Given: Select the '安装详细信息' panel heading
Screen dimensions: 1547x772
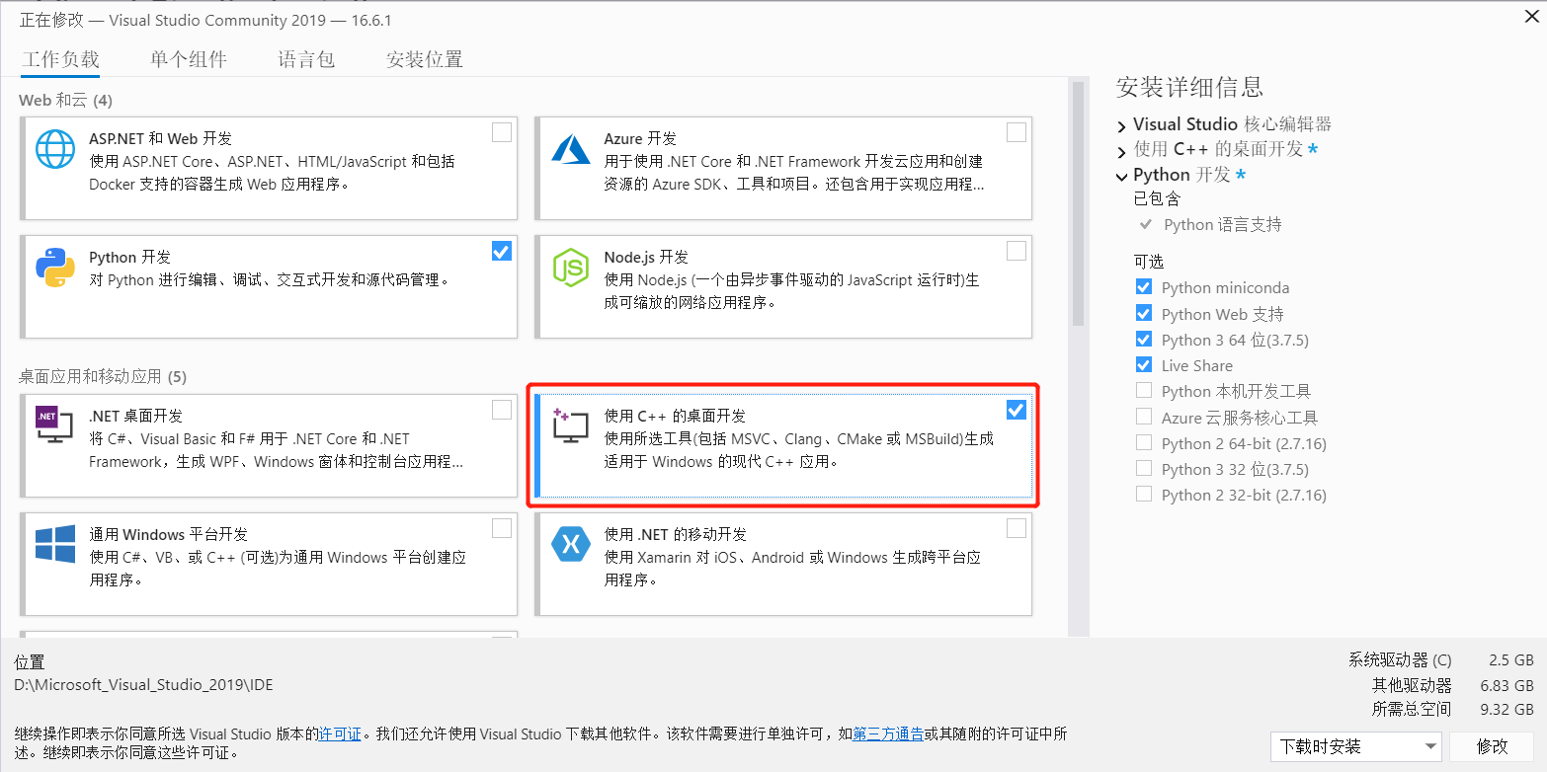Looking at the screenshot, I should 1189,88.
